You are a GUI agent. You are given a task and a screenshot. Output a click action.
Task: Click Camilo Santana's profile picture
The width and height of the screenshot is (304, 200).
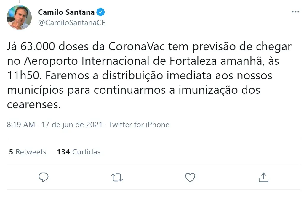coord(19,17)
